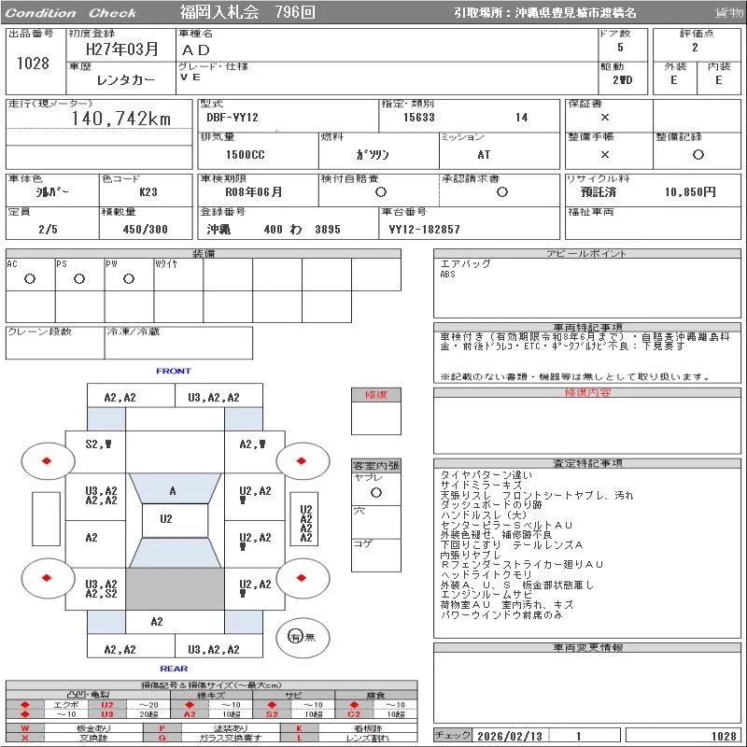Click the front windshield marked A
747x747 pixels.
173,490
